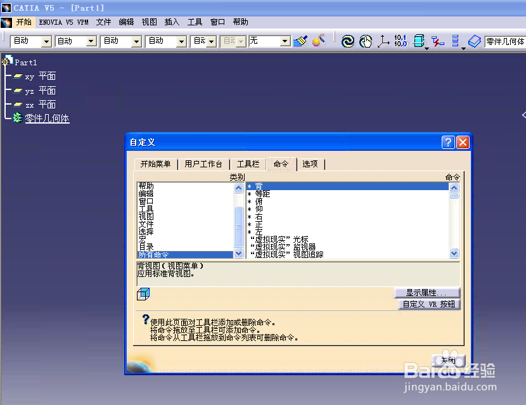Image resolution: width=526 pixels, height=405 pixels.
Task: Switch to the 用户工作台 tab
Action: click(203, 164)
